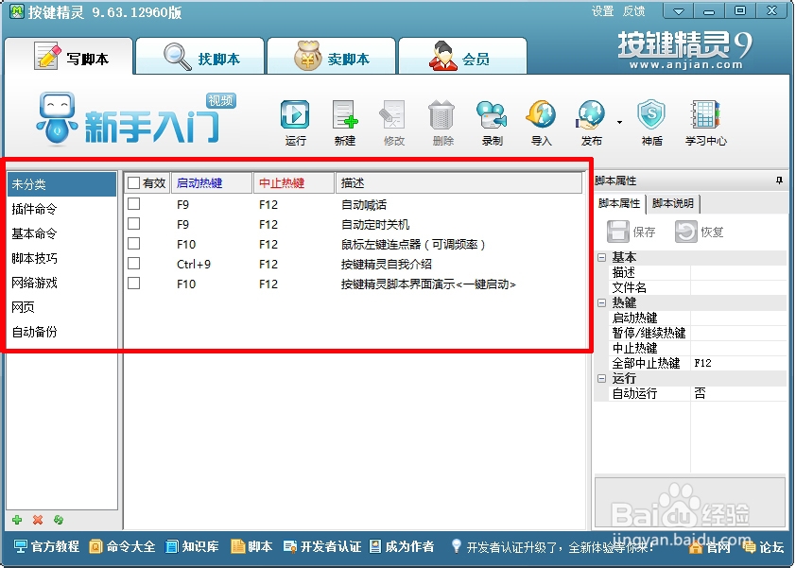Enable the 按键精灵脚本界面演示 script checkbox
The height and width of the screenshot is (568, 796).
coord(133,284)
